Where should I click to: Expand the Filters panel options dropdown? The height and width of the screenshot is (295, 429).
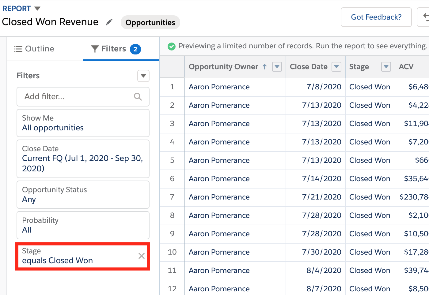pyautogui.click(x=143, y=76)
